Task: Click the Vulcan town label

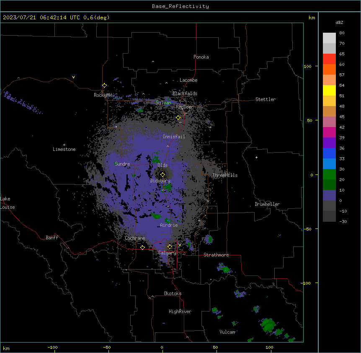Action: 227,332
